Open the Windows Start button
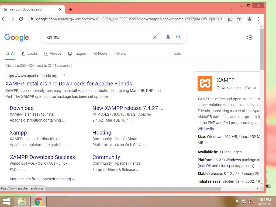 (6, 202)
